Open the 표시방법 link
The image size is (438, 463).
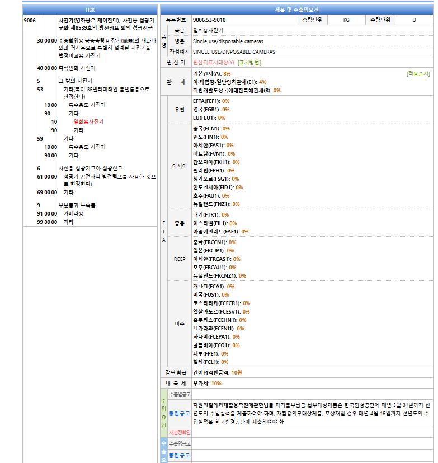[249, 62]
